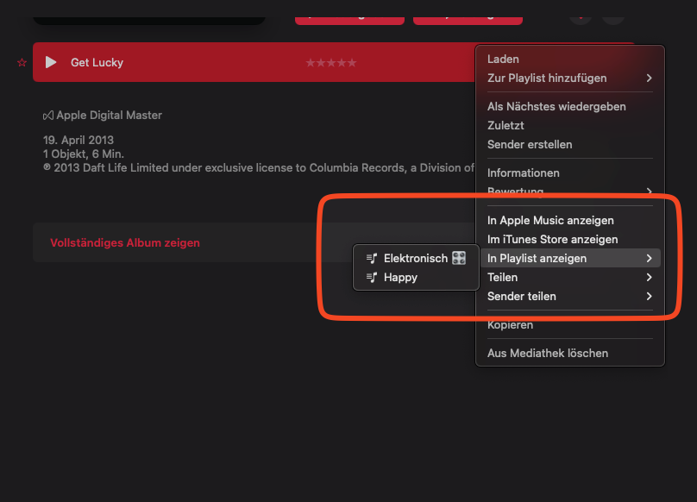This screenshot has height=502, width=697.
Task: Expand the Teilen submenu arrow
Action: tap(649, 278)
